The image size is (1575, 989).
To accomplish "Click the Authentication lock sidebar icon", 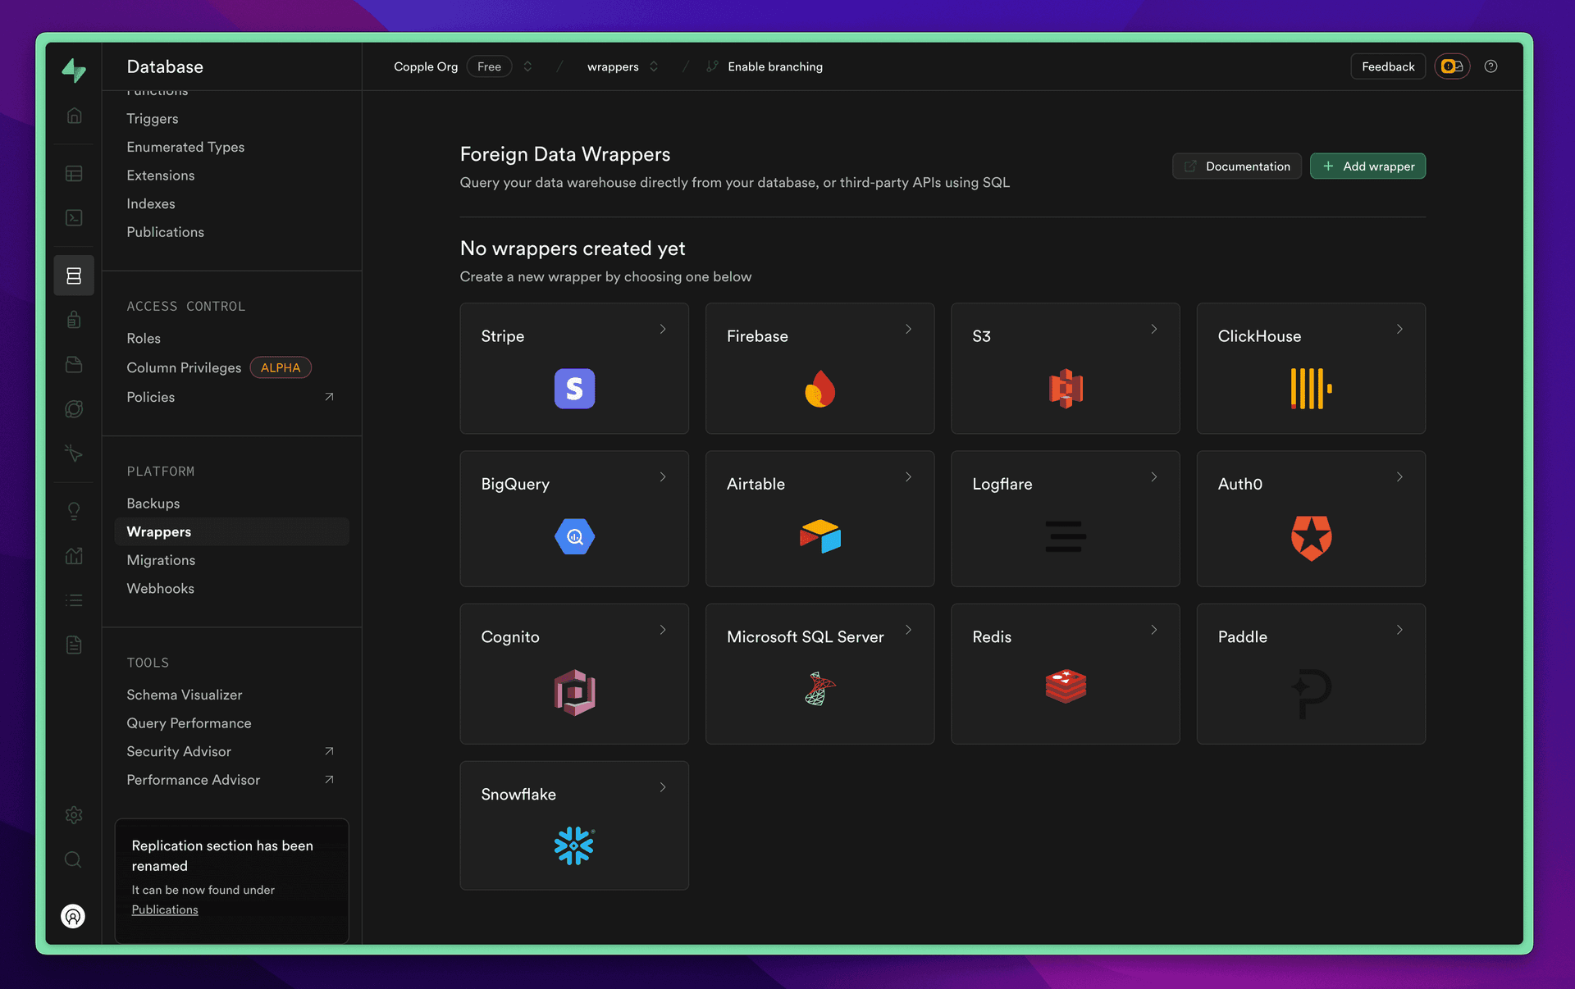I will 74,320.
